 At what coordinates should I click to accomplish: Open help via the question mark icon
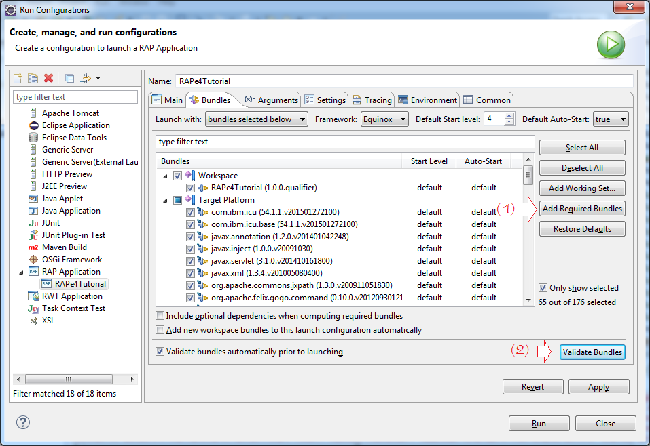coord(23,422)
